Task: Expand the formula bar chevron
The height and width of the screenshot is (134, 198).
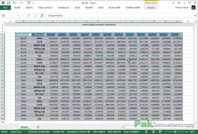Action: tap(195, 16)
